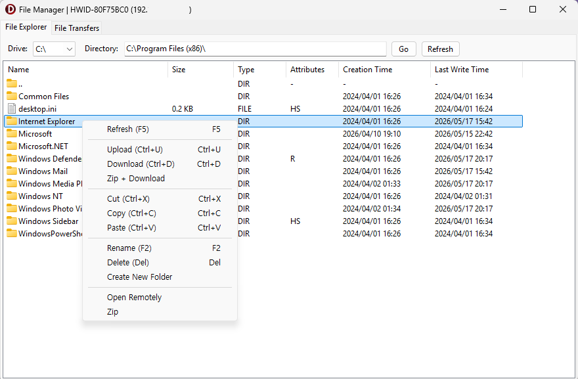
Task: Sort by the Name column header
Action: pyautogui.click(x=85, y=70)
